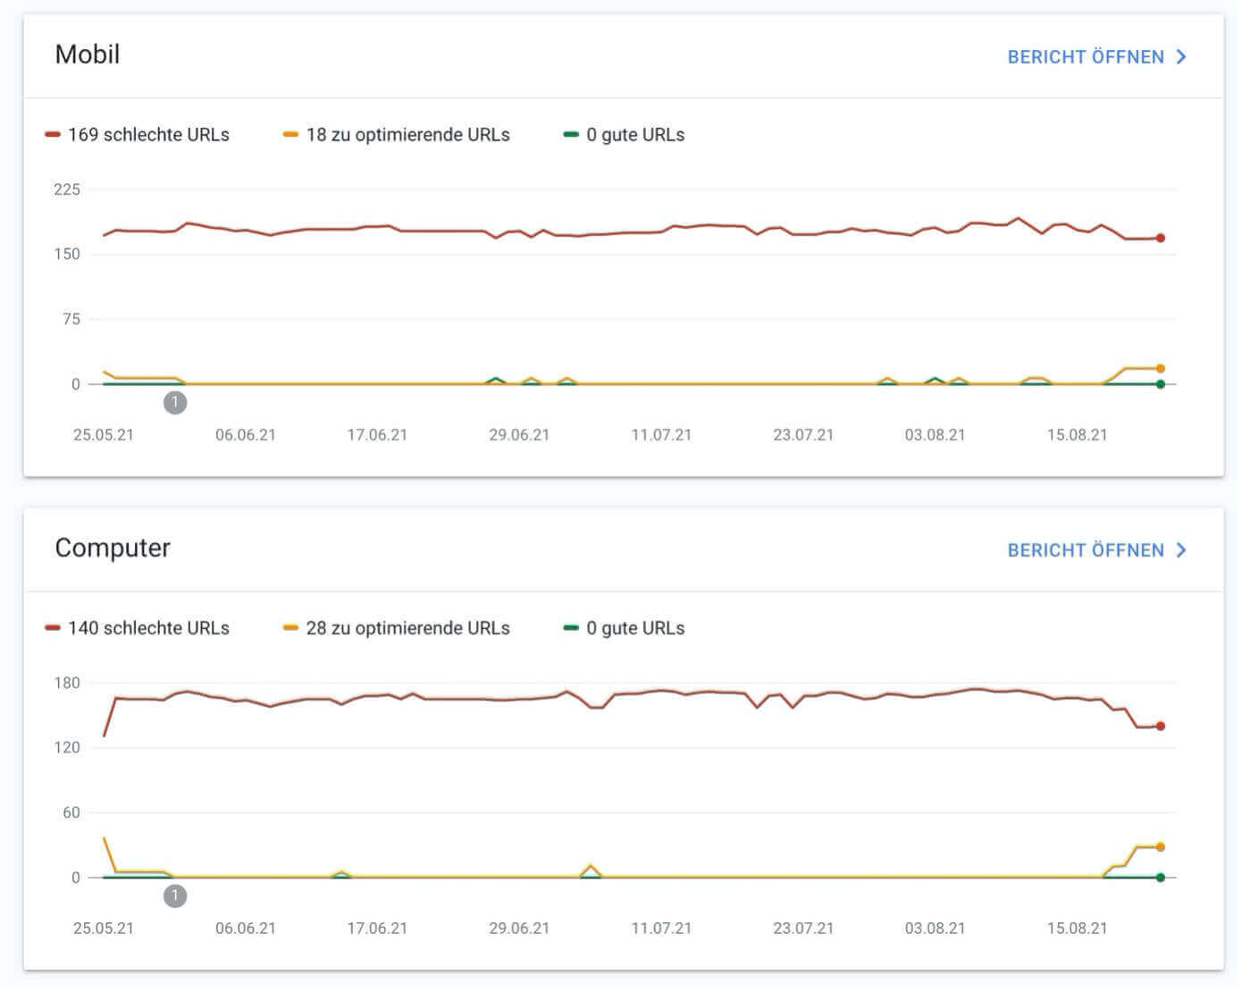Click the green end data point on Computer chart
Screen dimensions: 1242x991
coord(1161,878)
